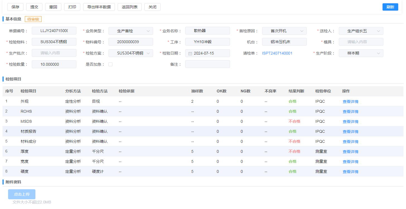Click the 打印 button
The image size is (406, 209).
pos(72,7)
